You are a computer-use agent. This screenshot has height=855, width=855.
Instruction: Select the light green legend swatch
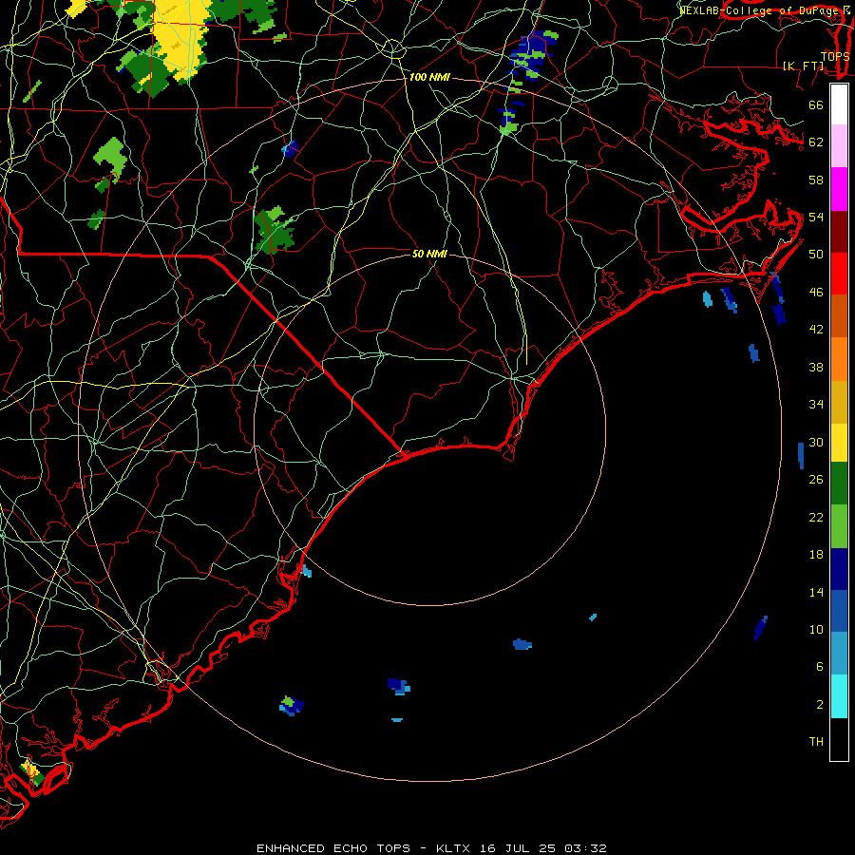[x=839, y=526]
